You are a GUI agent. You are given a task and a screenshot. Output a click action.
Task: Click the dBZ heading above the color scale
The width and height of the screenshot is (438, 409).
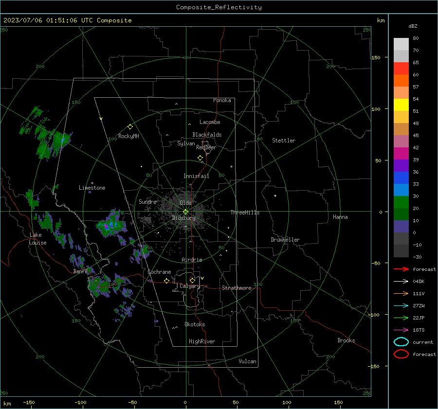(x=413, y=26)
